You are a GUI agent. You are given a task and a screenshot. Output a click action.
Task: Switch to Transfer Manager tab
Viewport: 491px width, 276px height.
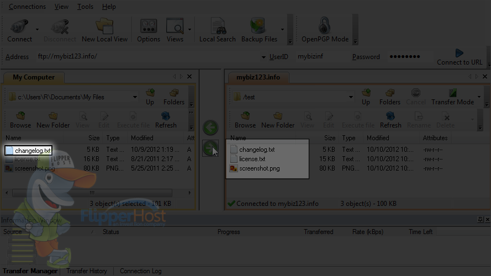[30, 271]
